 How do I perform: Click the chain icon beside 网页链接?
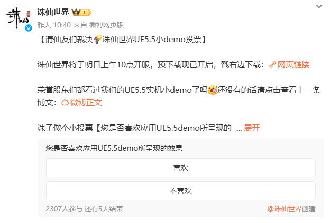[272, 65]
